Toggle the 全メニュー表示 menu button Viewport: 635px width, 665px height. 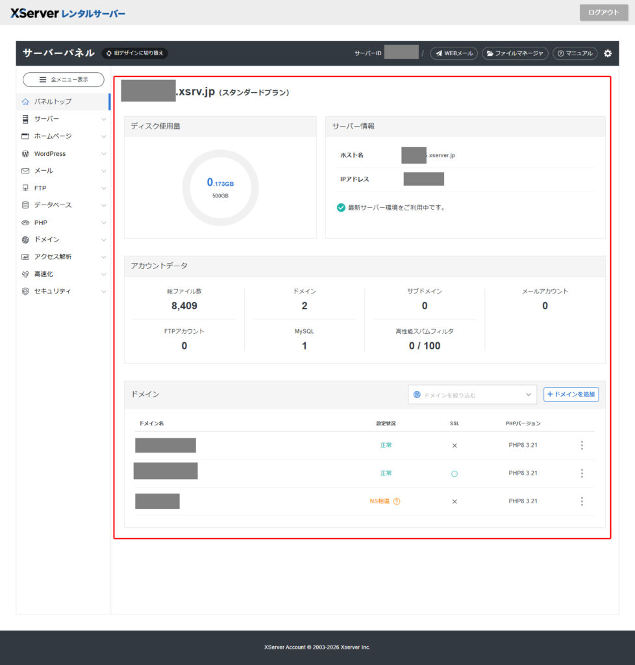click(x=64, y=79)
